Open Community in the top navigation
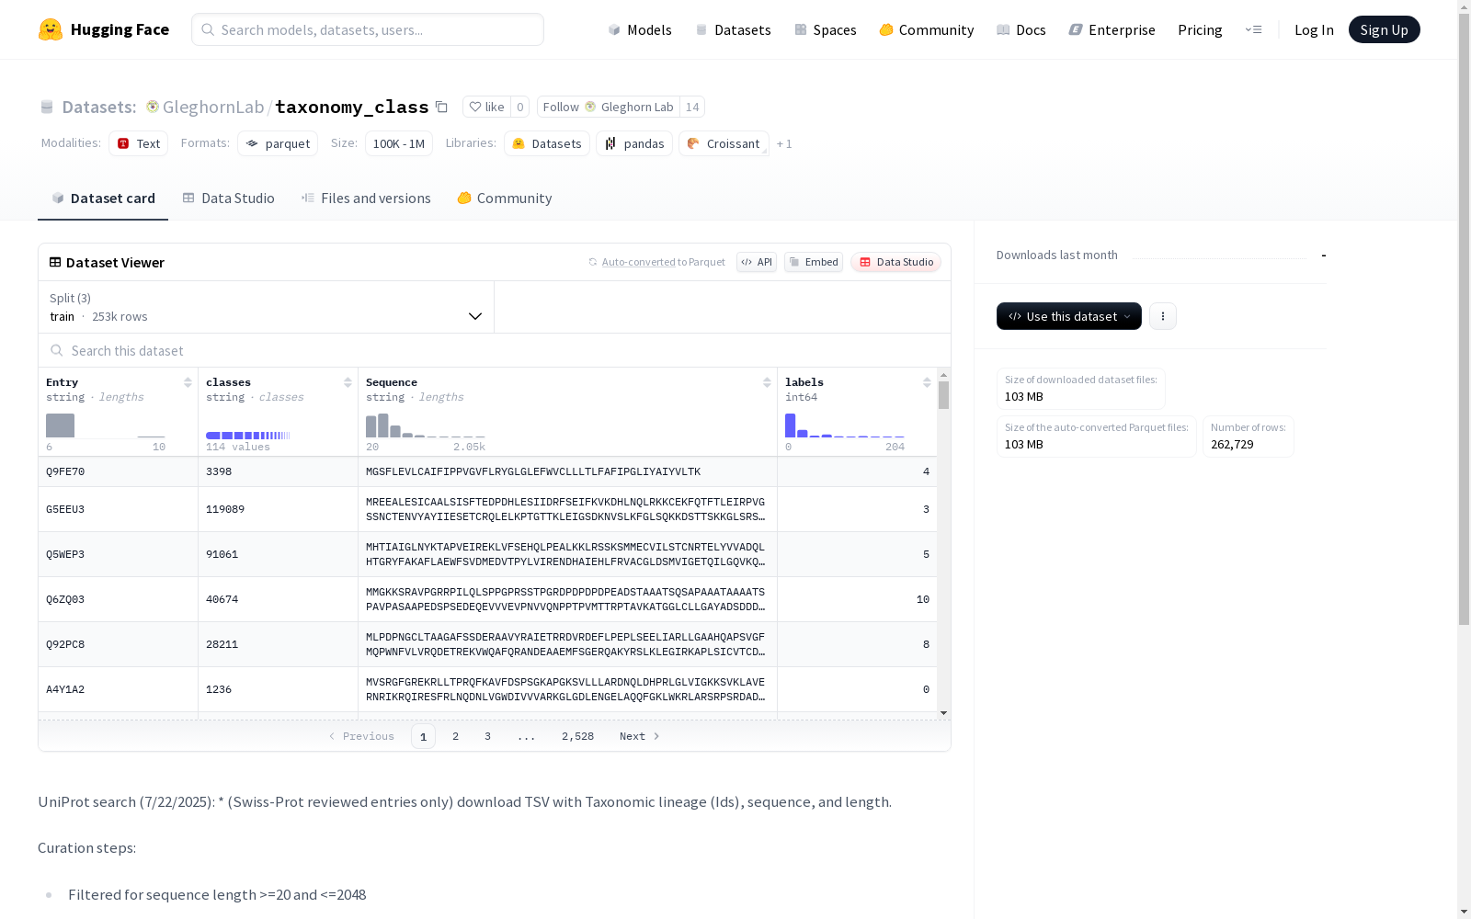The height and width of the screenshot is (919, 1471). (927, 29)
